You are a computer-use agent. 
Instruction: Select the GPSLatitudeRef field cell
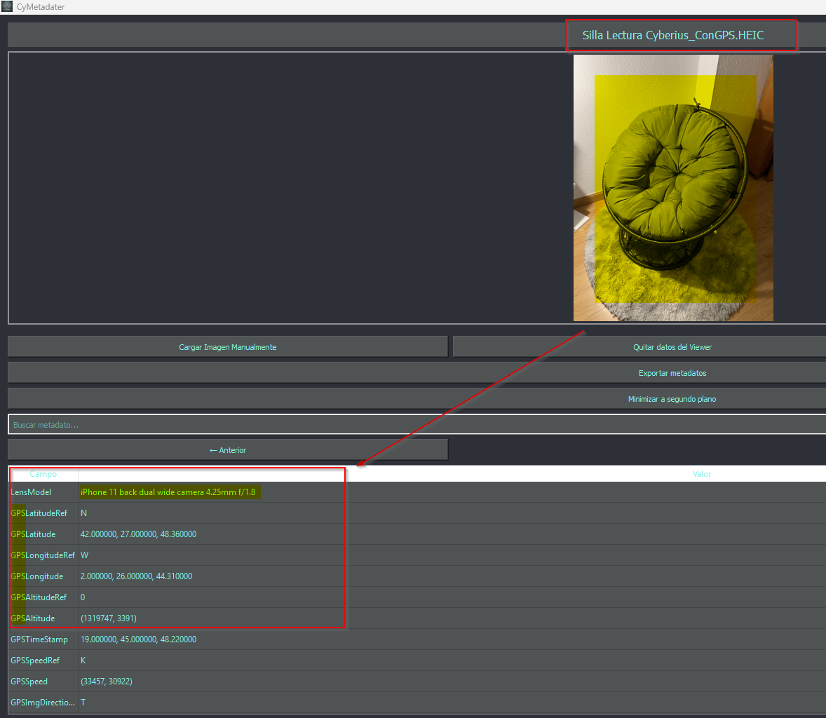point(43,513)
